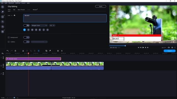
Task: Add a new track to timeline
Action: (x=2, y=54)
